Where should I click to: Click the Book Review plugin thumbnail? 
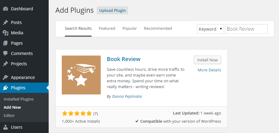[81, 75]
